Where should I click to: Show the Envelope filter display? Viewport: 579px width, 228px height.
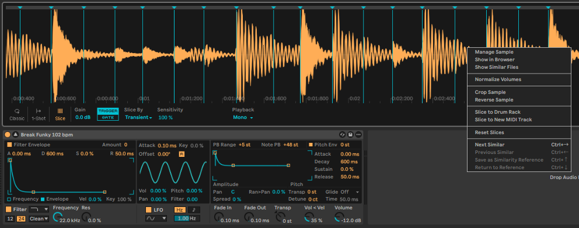click(55, 199)
